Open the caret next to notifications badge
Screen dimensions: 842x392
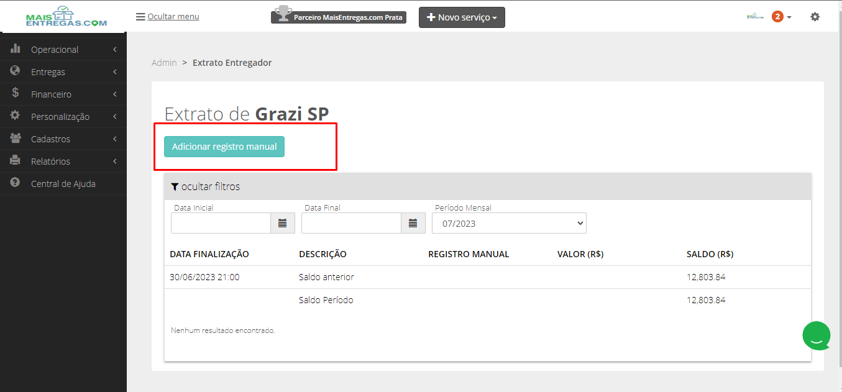pyautogui.click(x=789, y=17)
